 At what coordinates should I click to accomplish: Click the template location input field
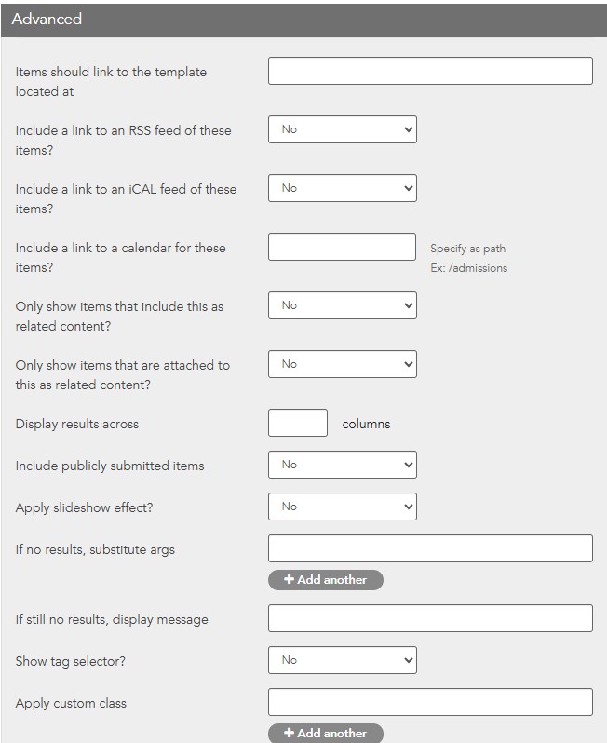pyautogui.click(x=430, y=72)
